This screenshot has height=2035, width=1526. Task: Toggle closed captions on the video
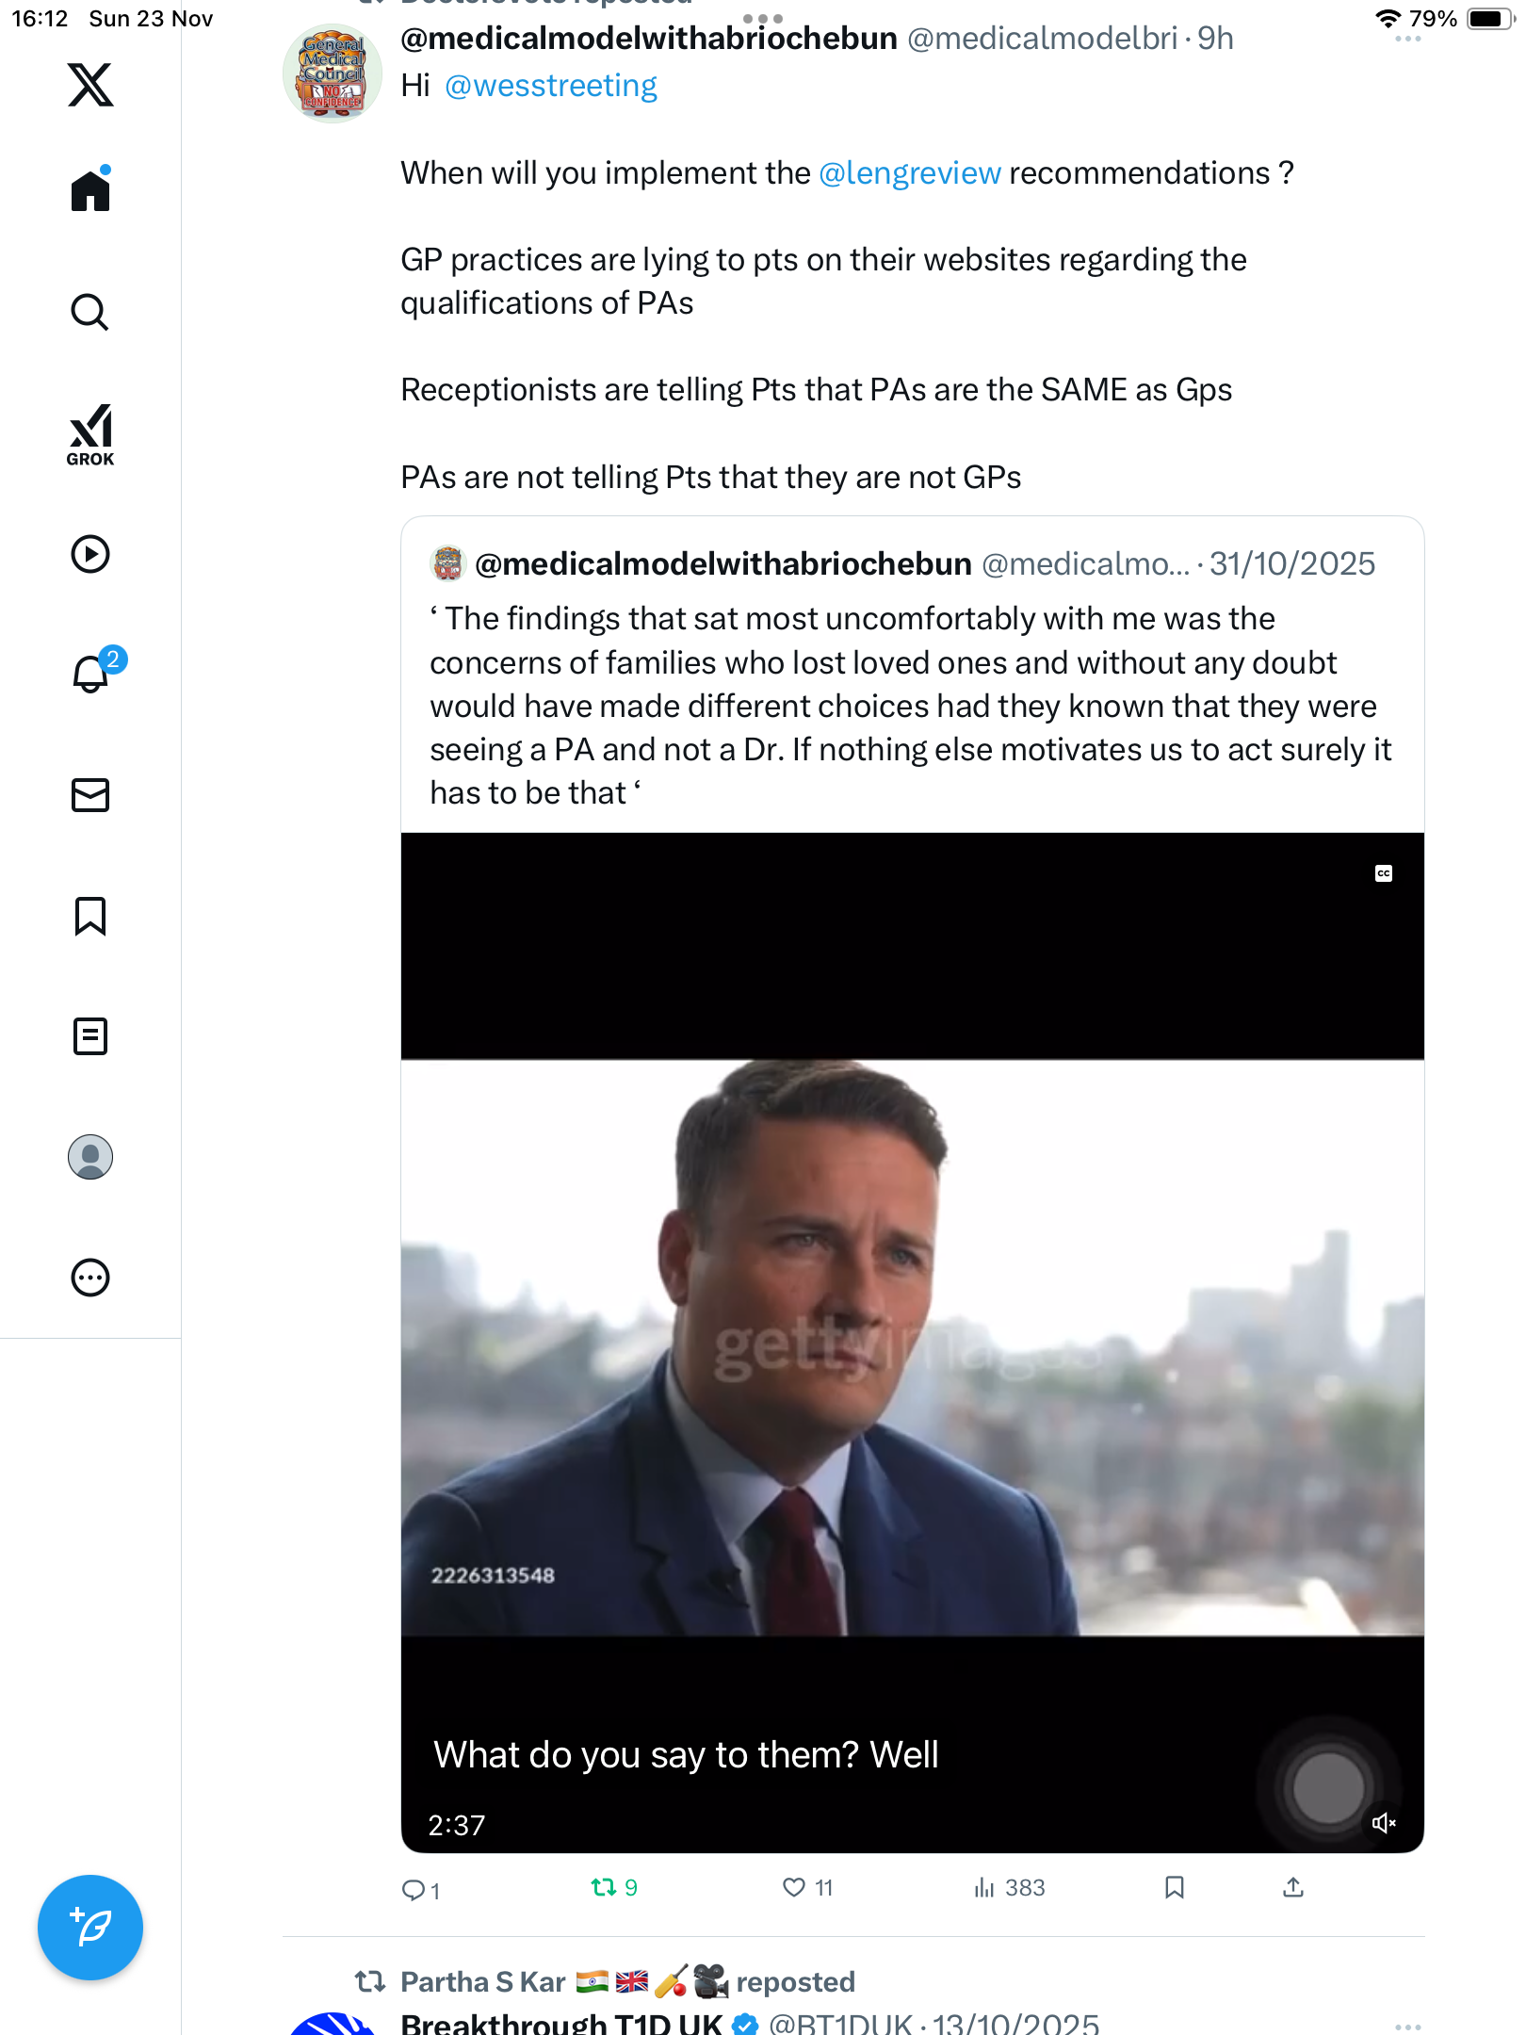(1383, 873)
